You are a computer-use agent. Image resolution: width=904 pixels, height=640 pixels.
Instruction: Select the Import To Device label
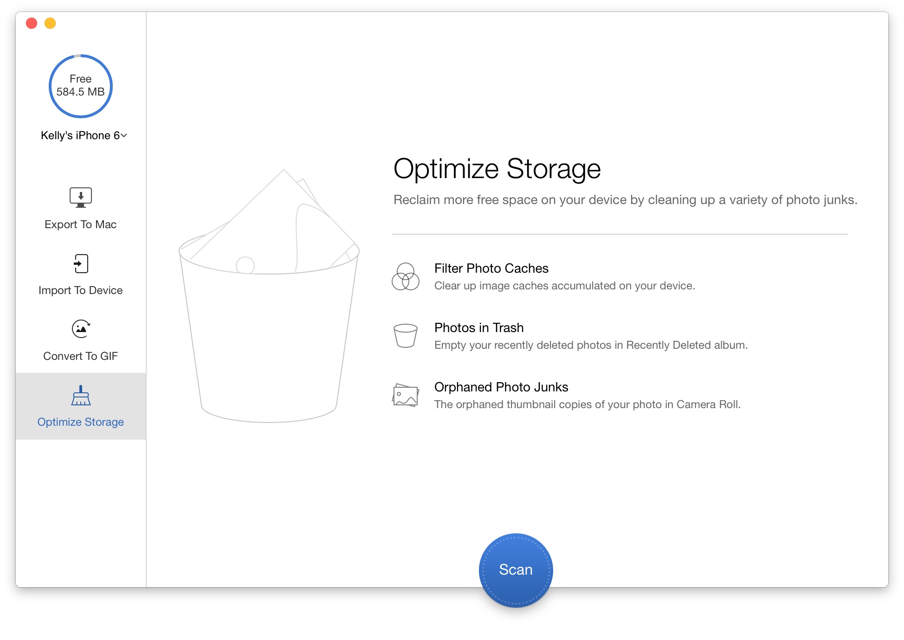click(x=81, y=290)
